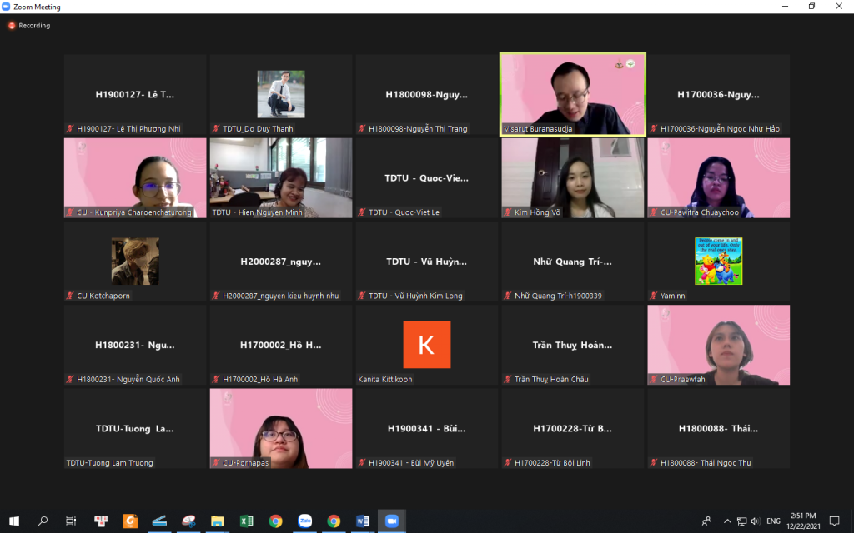Click the muted mic icon for CU Kotchaporn
This screenshot has height=533, width=854.
tap(70, 296)
